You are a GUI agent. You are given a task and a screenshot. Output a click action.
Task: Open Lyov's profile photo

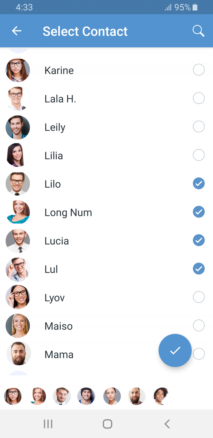point(17,297)
